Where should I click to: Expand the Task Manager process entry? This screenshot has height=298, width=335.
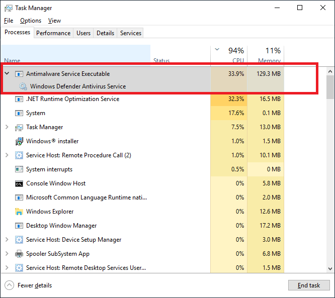coord(7,127)
